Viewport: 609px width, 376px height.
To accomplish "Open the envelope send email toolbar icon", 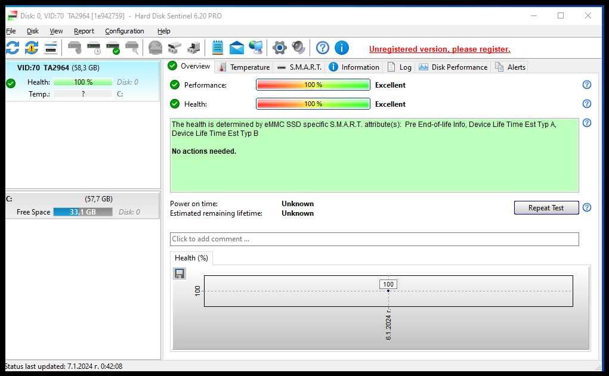I will 237,48.
